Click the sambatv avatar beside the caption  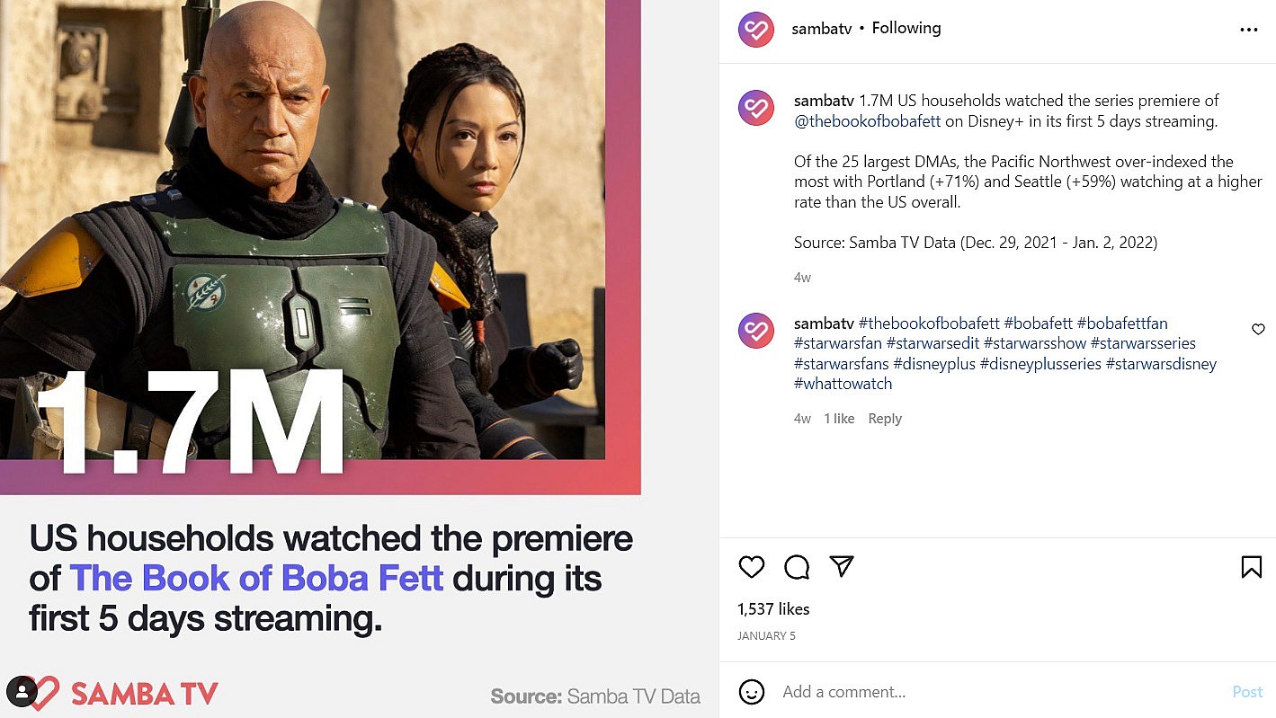[756, 109]
